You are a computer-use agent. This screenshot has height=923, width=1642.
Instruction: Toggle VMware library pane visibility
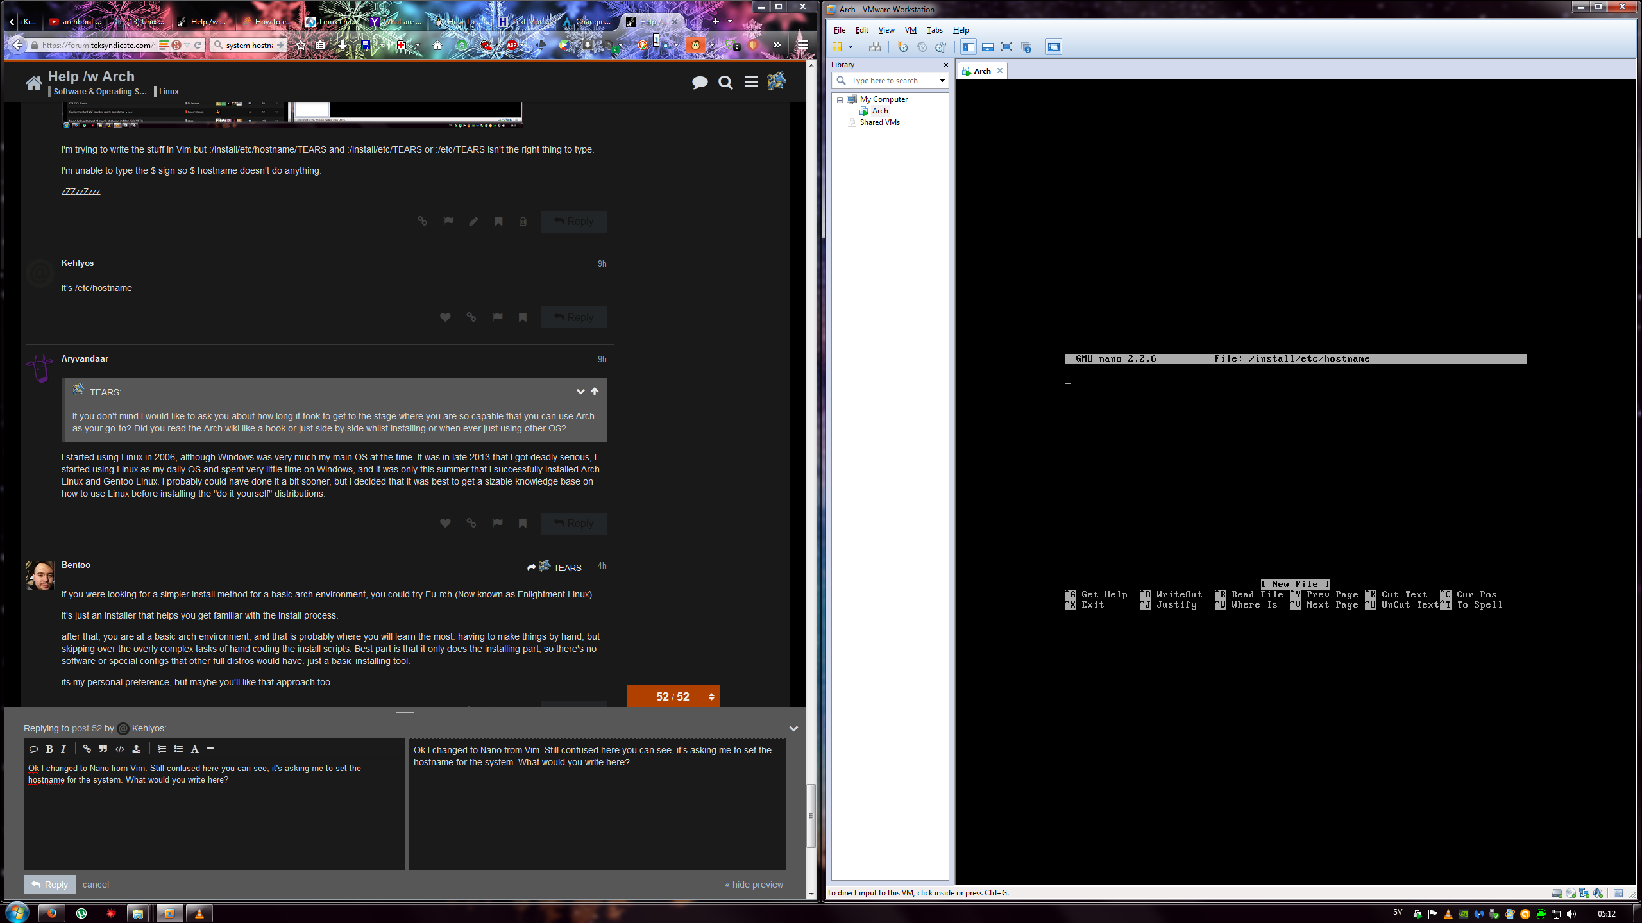coord(968,47)
